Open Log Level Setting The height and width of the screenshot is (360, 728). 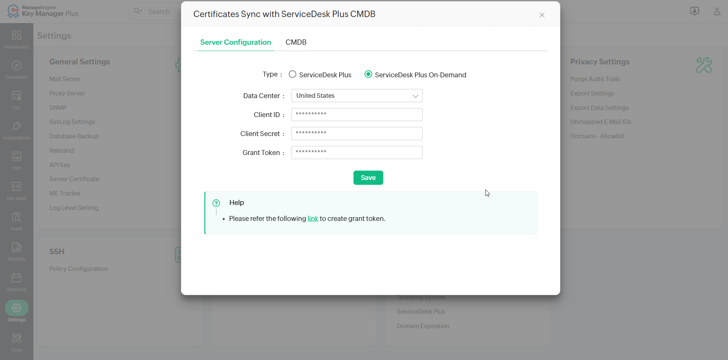(x=74, y=208)
